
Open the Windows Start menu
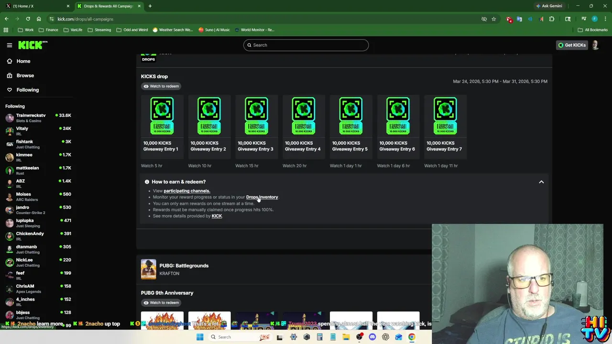click(x=200, y=337)
